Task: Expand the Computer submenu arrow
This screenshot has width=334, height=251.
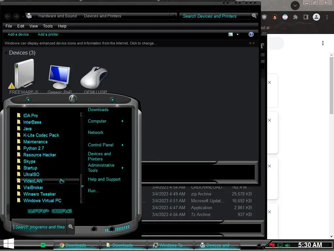Action: (123, 121)
